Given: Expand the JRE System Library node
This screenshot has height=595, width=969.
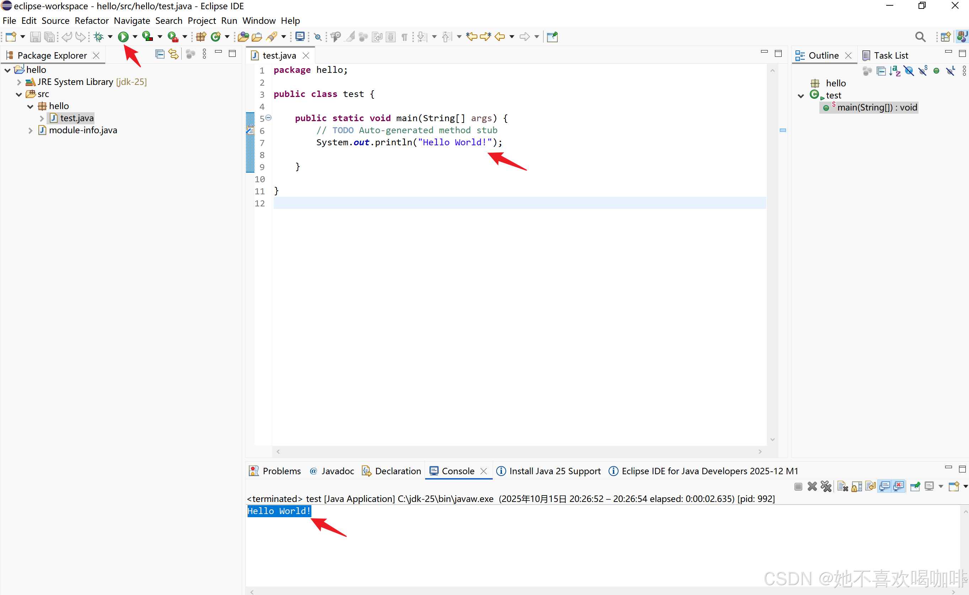Looking at the screenshot, I should (19, 82).
